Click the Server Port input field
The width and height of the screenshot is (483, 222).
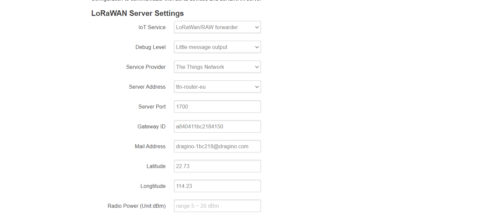click(x=217, y=107)
